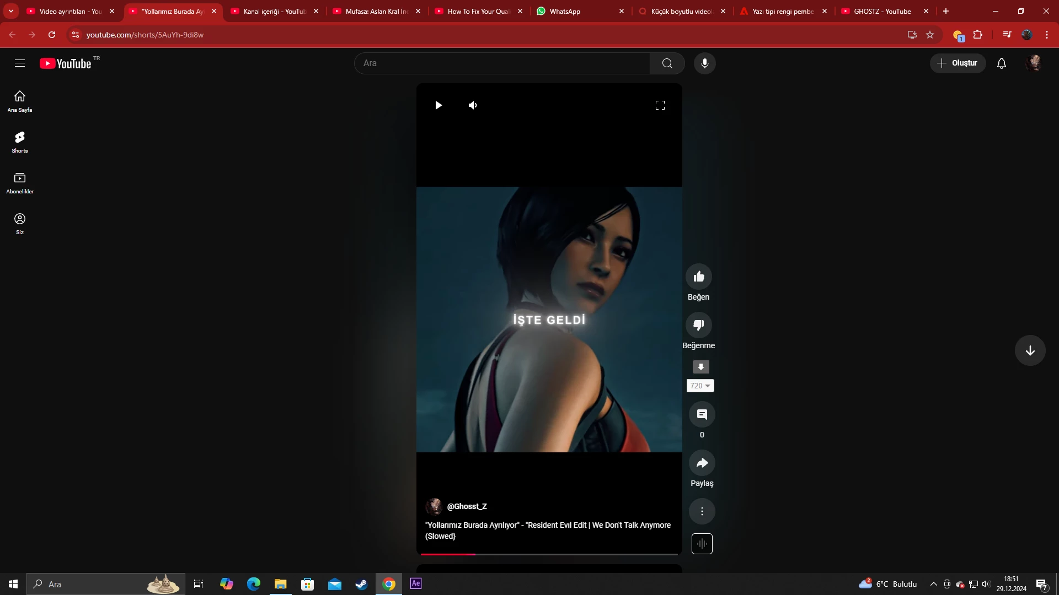Click the download arrow above 720
Image resolution: width=1059 pixels, height=595 pixels.
(x=700, y=367)
